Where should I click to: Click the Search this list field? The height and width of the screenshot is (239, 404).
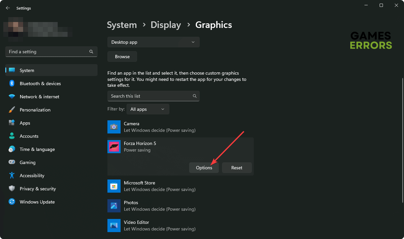150,96
